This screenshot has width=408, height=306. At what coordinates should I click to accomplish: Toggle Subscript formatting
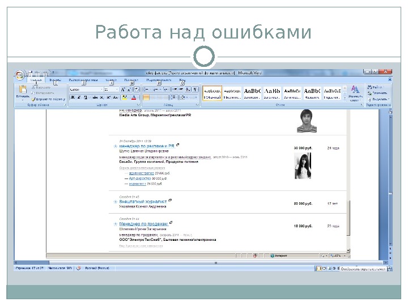coord(102,97)
